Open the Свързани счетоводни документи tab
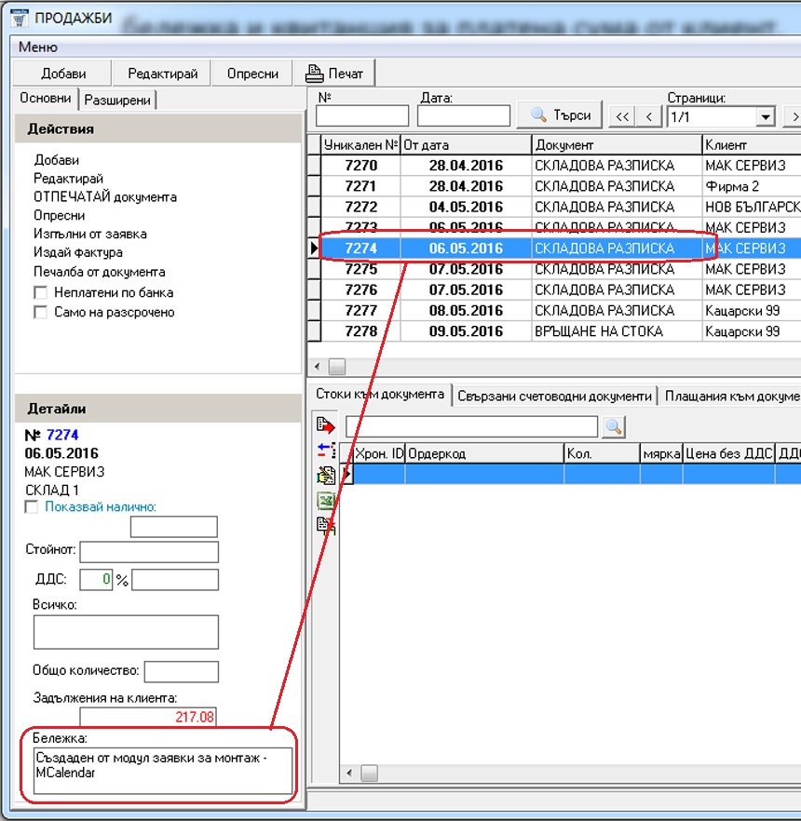 pos(554,396)
